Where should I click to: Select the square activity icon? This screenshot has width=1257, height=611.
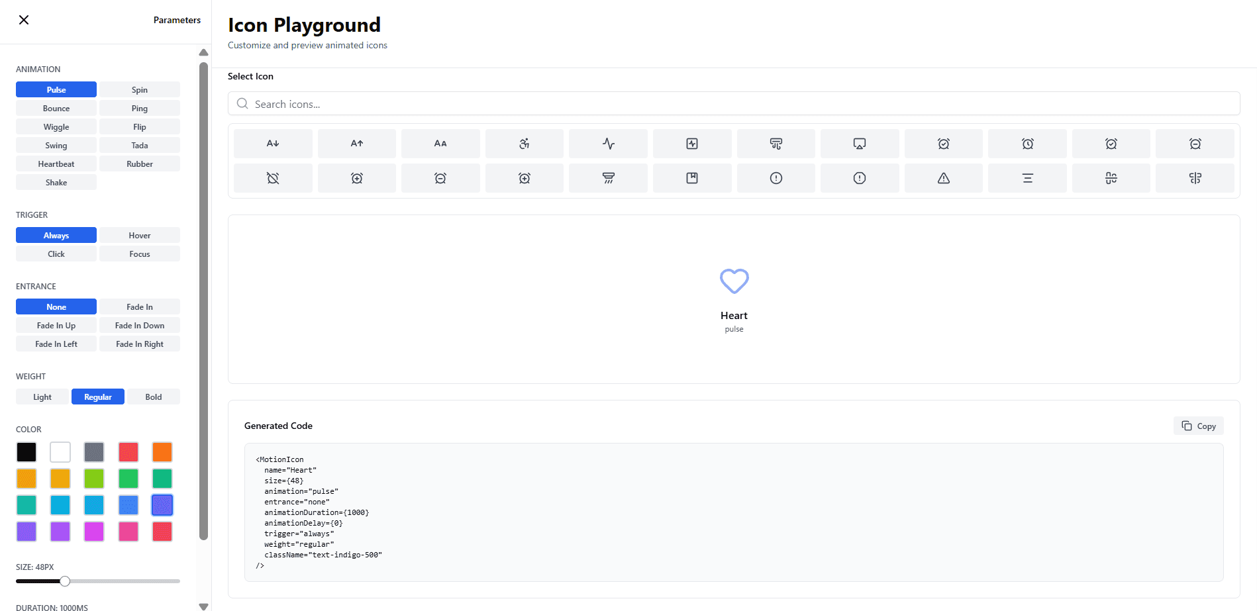click(692, 143)
